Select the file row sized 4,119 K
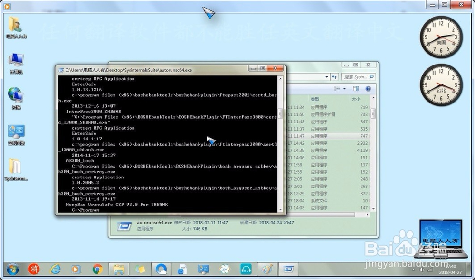475x280 pixels. pos(328,150)
